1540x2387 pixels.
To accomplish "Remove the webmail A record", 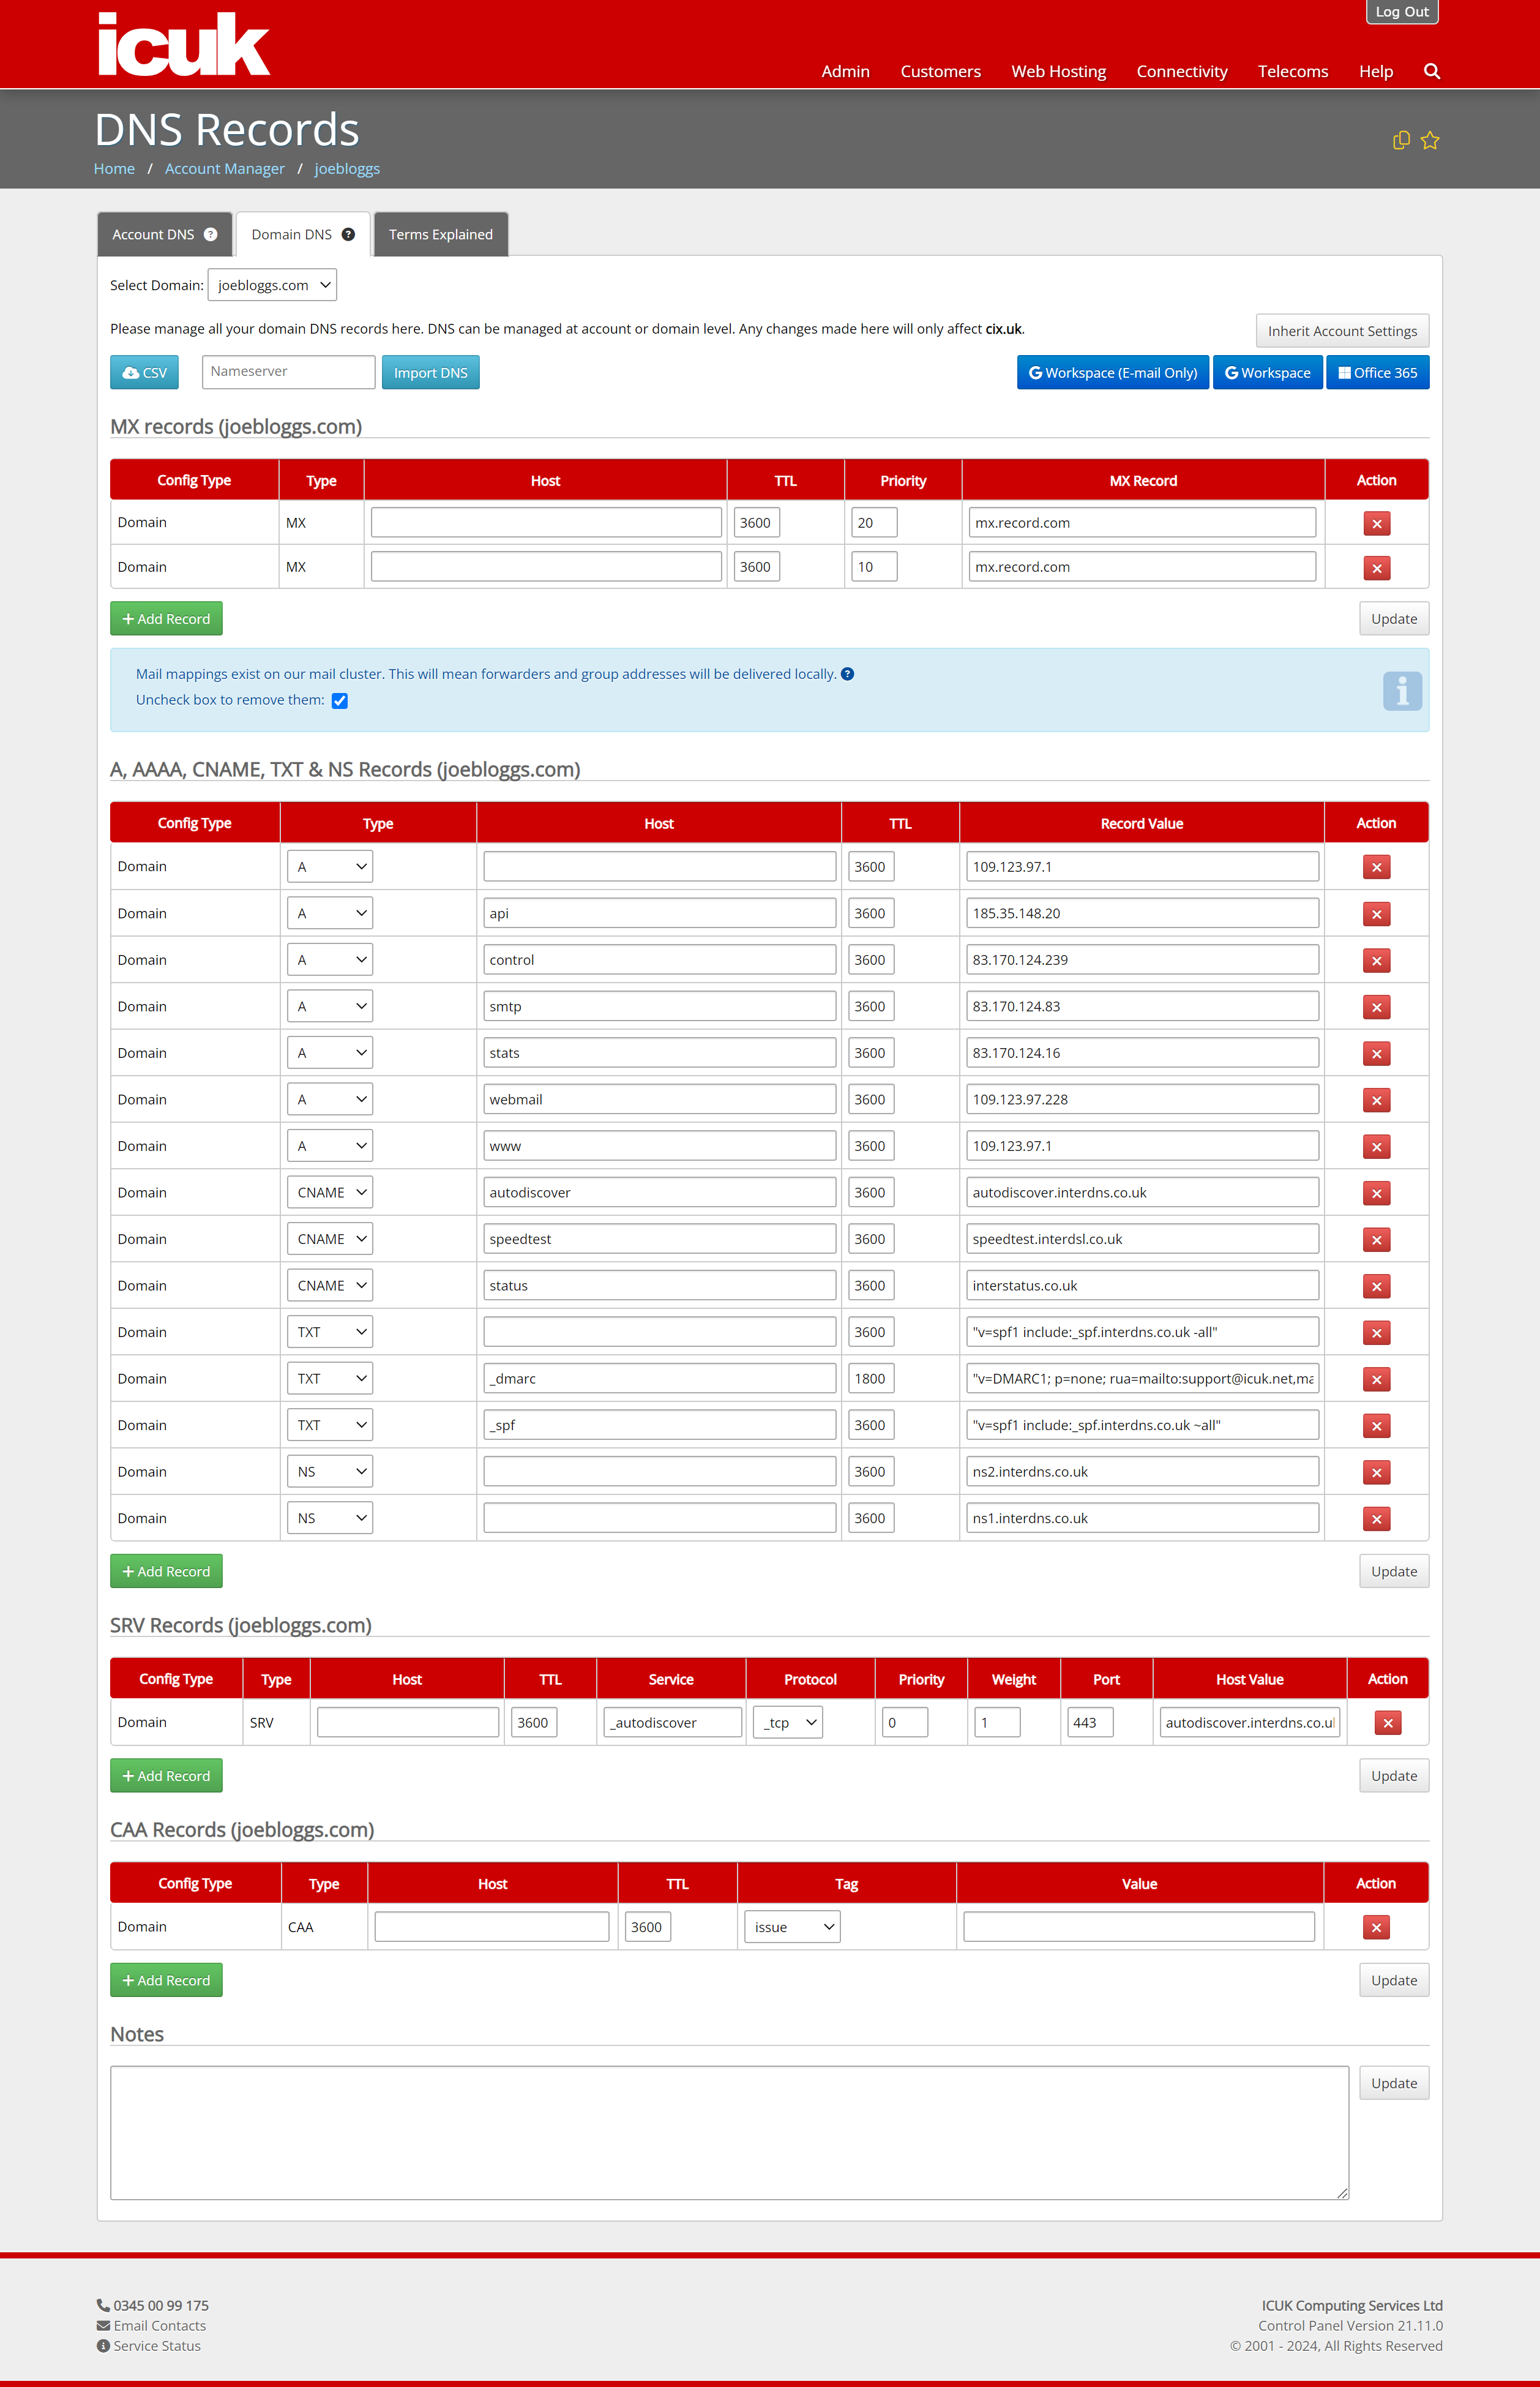I will click(x=1376, y=1100).
